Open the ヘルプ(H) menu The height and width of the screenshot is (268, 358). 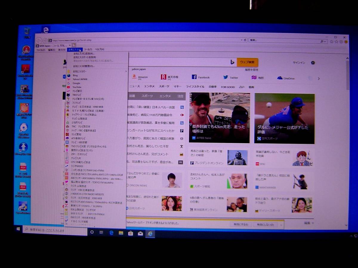pos(100,49)
